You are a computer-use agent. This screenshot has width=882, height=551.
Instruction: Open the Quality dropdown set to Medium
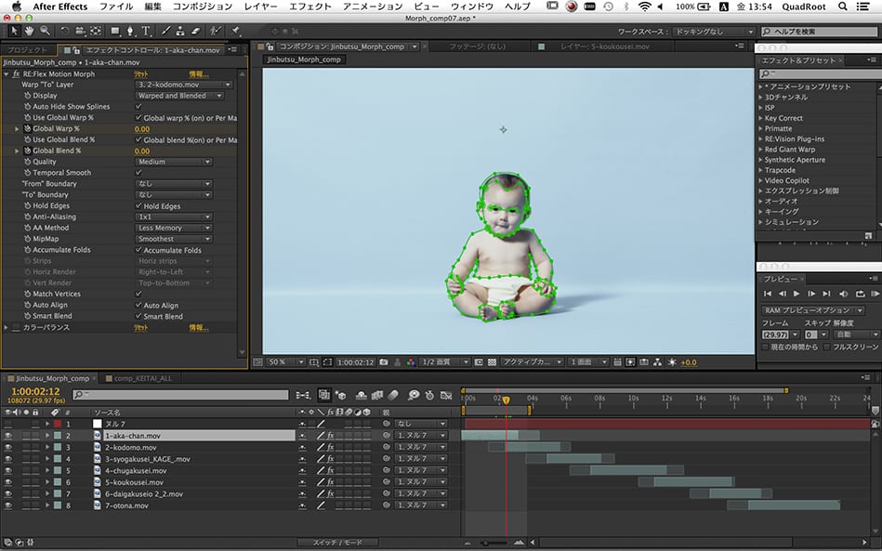[174, 162]
